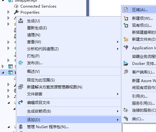Click the blue arrow icon for 编辑项目文件

click(x=21, y=102)
